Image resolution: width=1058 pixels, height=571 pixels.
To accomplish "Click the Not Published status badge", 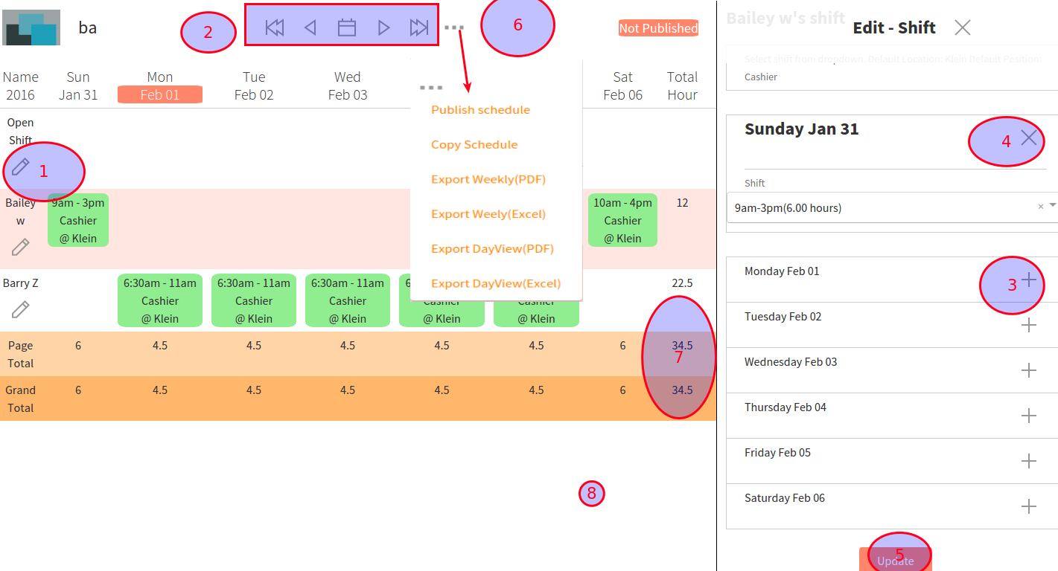I will pyautogui.click(x=658, y=28).
